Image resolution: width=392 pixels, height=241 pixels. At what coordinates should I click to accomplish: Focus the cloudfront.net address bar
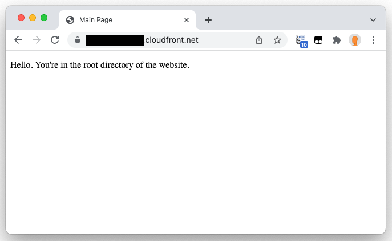coord(165,40)
